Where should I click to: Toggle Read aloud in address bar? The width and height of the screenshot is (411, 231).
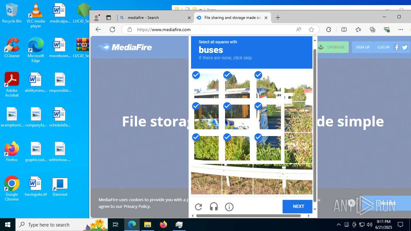click(x=299, y=30)
